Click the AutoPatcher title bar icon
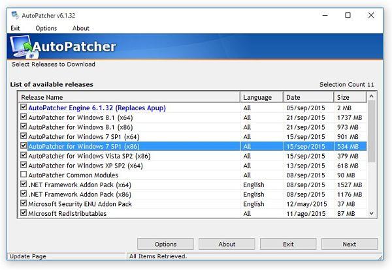This screenshot has height=270, width=392. [15, 15]
